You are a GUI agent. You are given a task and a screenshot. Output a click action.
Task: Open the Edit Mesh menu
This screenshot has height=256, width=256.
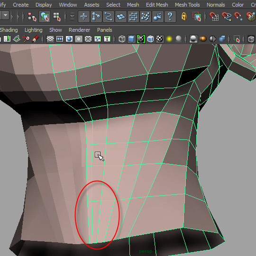pos(157,5)
